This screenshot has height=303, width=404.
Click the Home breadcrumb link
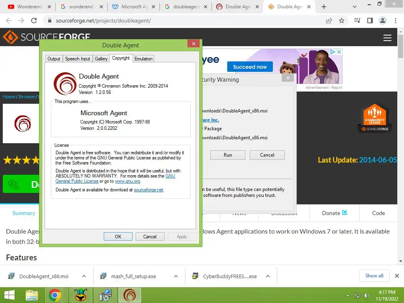point(9,97)
